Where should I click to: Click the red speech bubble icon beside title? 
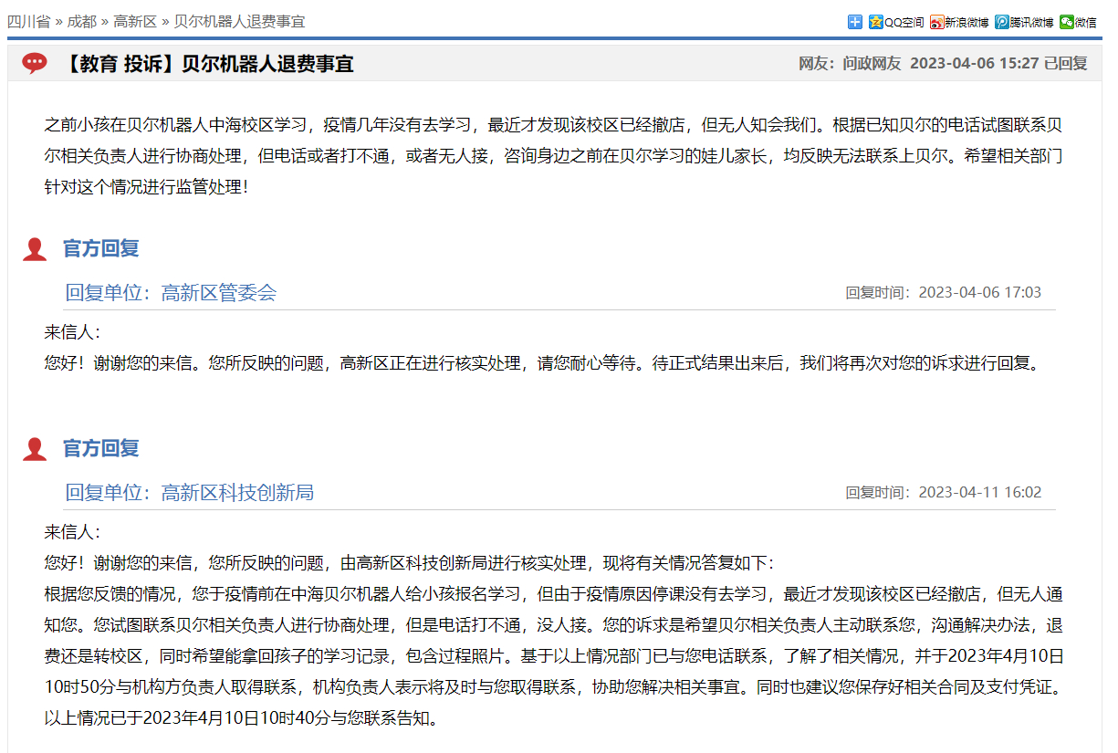click(x=35, y=63)
